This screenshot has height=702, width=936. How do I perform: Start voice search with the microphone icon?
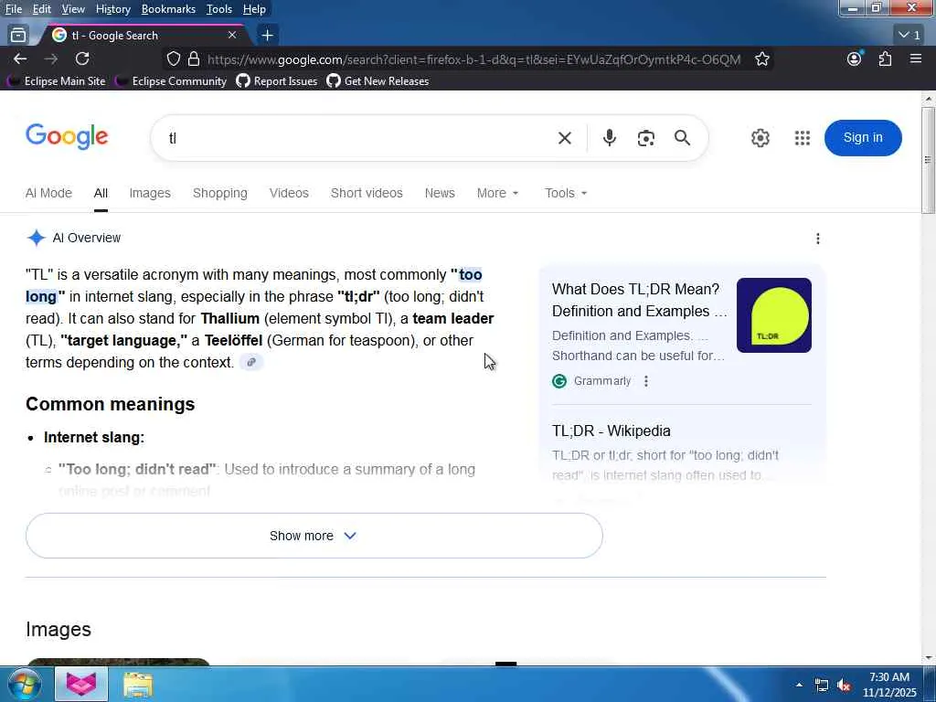coord(609,138)
